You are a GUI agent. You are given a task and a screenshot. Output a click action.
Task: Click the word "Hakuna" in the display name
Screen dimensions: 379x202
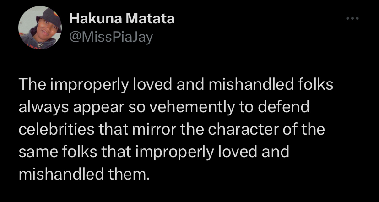(x=91, y=20)
